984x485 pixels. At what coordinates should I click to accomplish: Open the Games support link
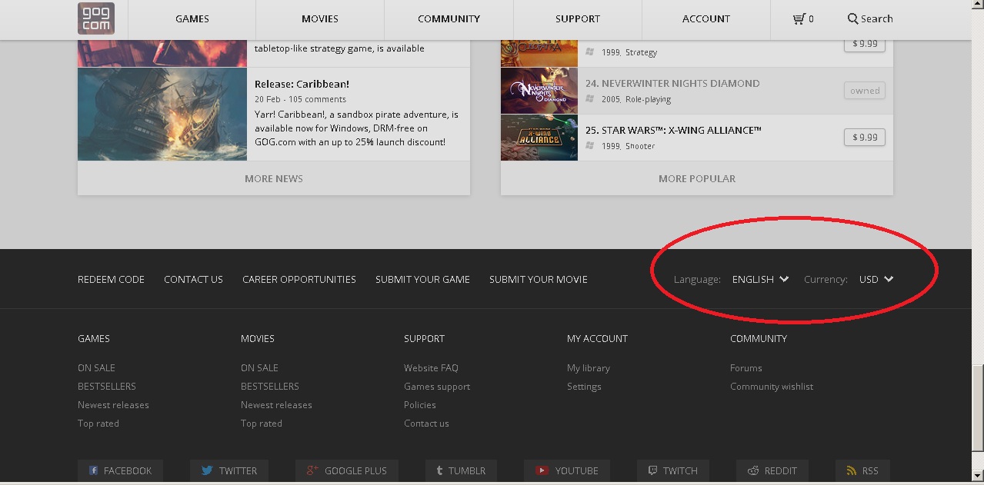437,386
